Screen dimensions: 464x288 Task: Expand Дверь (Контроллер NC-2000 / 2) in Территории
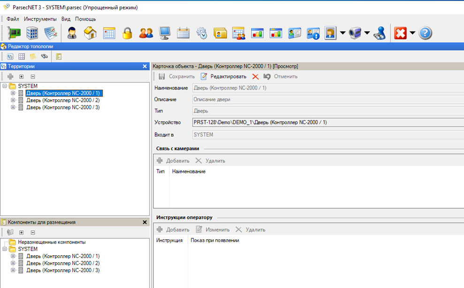[x=13, y=100]
